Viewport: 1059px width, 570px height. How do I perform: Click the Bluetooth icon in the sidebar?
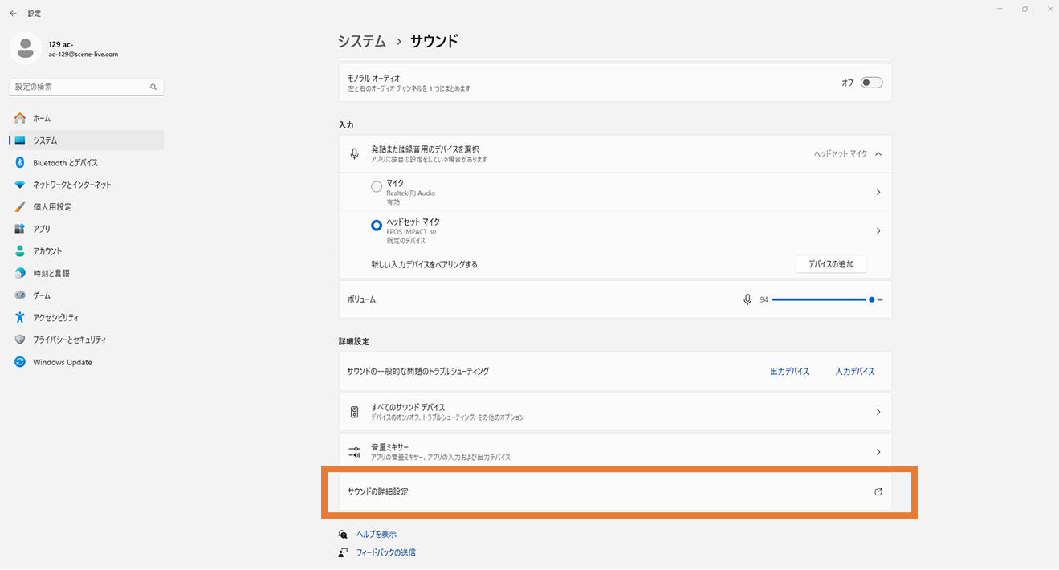20,162
